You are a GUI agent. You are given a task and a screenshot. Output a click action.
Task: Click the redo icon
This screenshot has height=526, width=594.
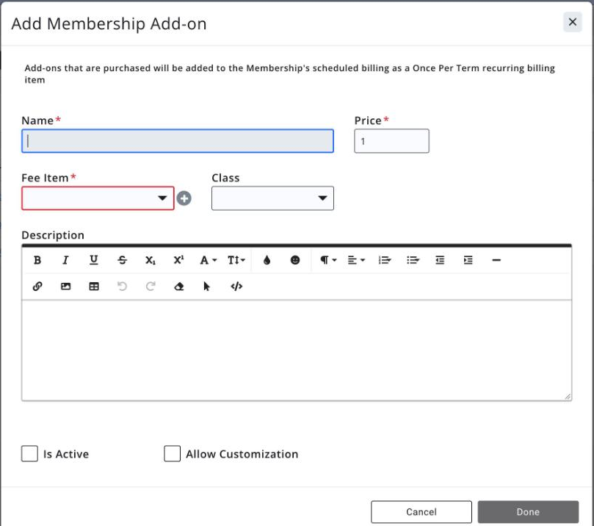151,286
